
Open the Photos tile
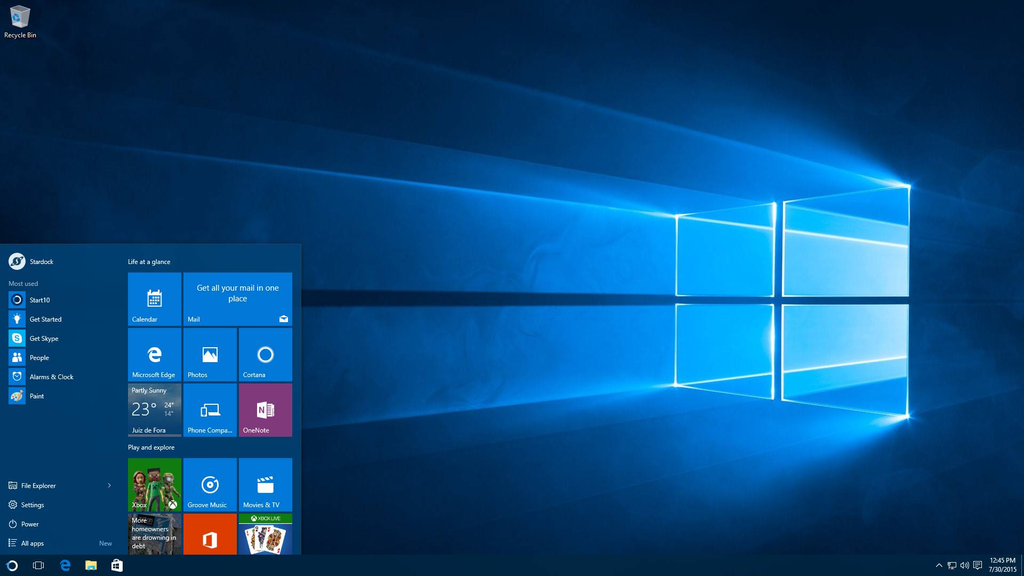click(x=210, y=354)
